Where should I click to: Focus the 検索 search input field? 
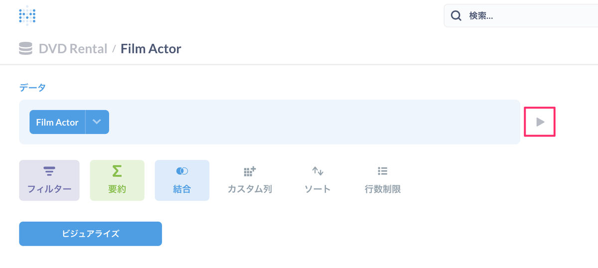coord(521,16)
